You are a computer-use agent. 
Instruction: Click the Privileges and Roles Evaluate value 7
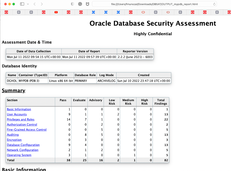[x=86, y=119]
